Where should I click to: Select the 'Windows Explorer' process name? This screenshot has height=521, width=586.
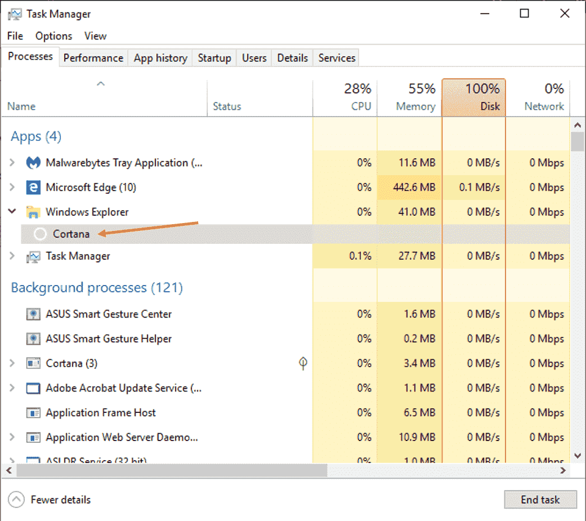pos(87,212)
